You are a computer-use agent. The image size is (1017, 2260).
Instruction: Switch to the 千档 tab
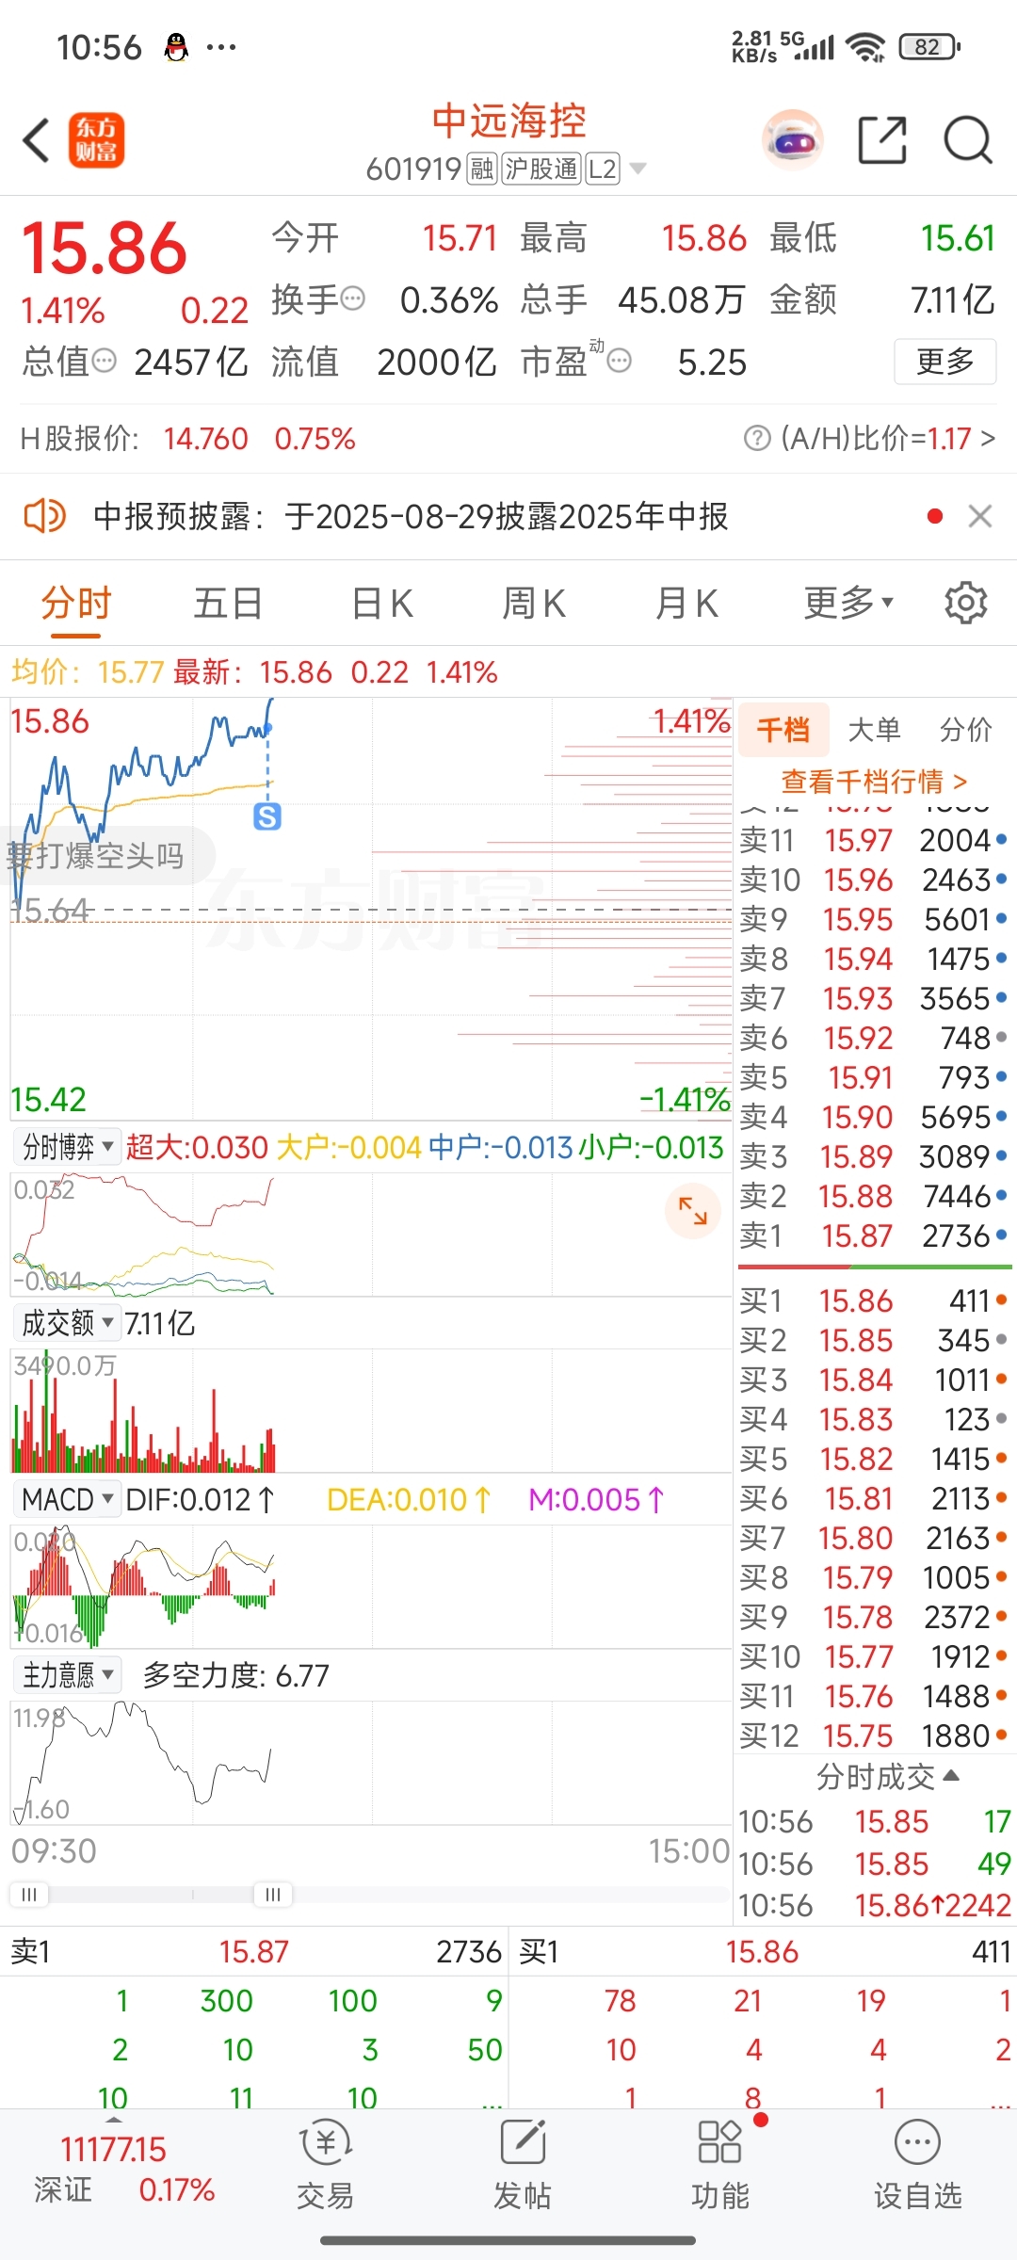click(783, 729)
